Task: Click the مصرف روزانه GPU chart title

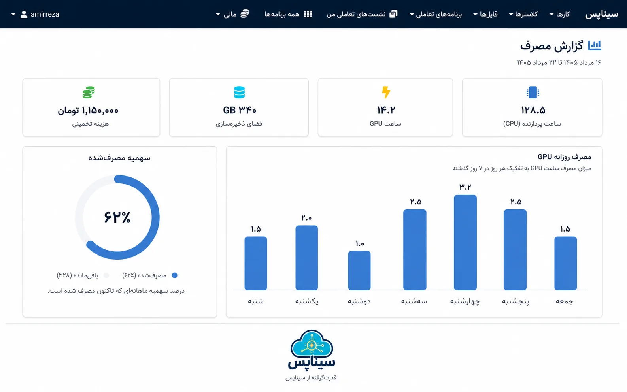Action: point(564,157)
